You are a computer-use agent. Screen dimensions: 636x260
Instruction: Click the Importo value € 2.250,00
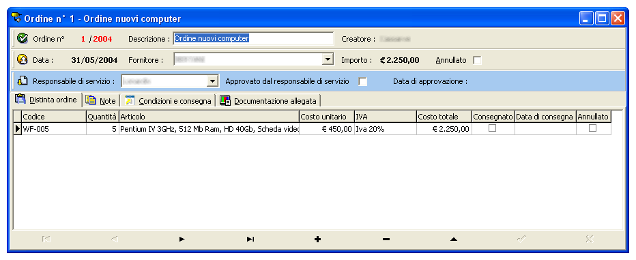[399, 60]
